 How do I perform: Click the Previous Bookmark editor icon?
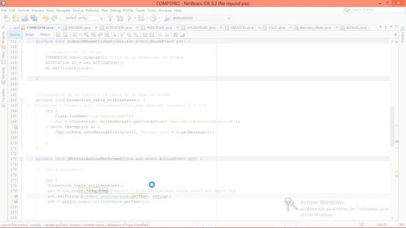click(122, 35)
